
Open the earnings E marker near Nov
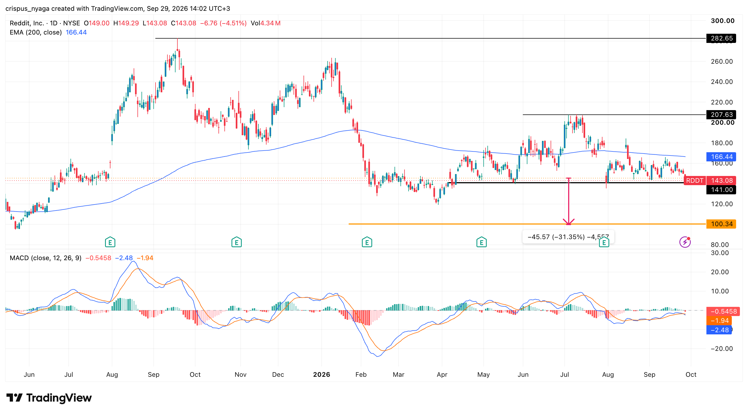pyautogui.click(x=236, y=242)
